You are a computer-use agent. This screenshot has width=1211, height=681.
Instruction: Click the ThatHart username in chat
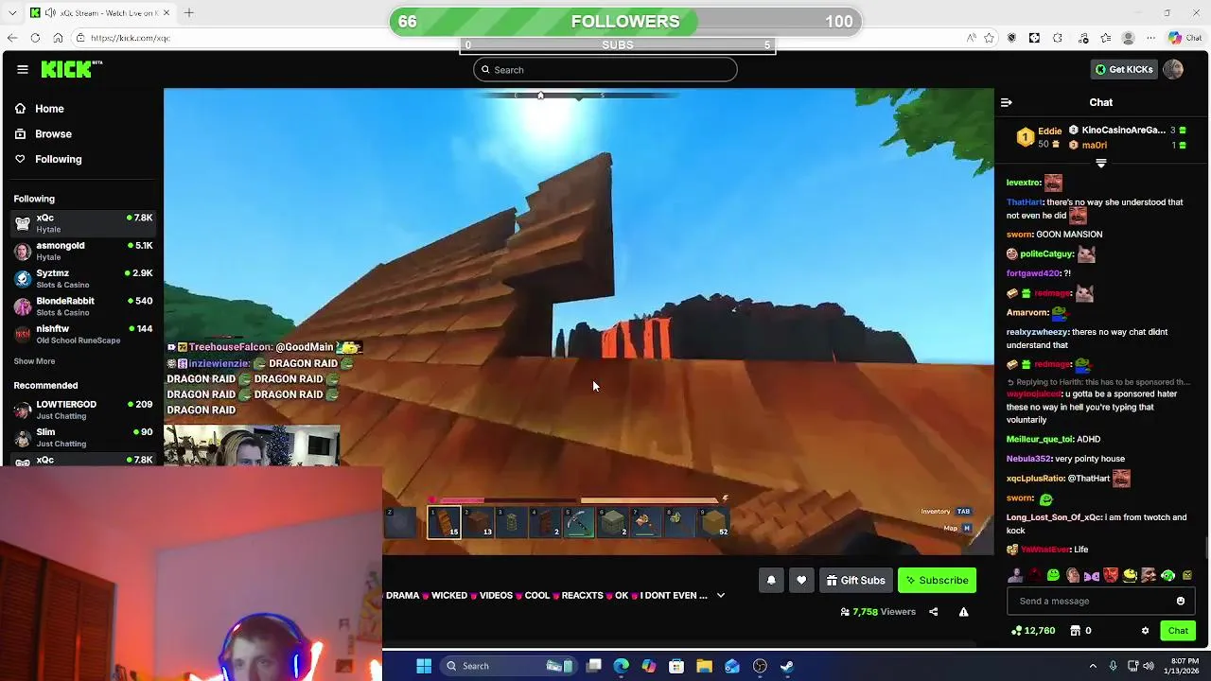click(1025, 202)
